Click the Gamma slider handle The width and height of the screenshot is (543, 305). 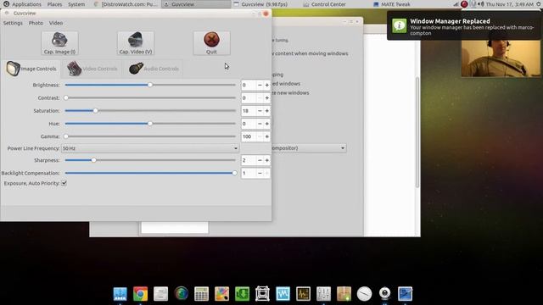click(66, 136)
